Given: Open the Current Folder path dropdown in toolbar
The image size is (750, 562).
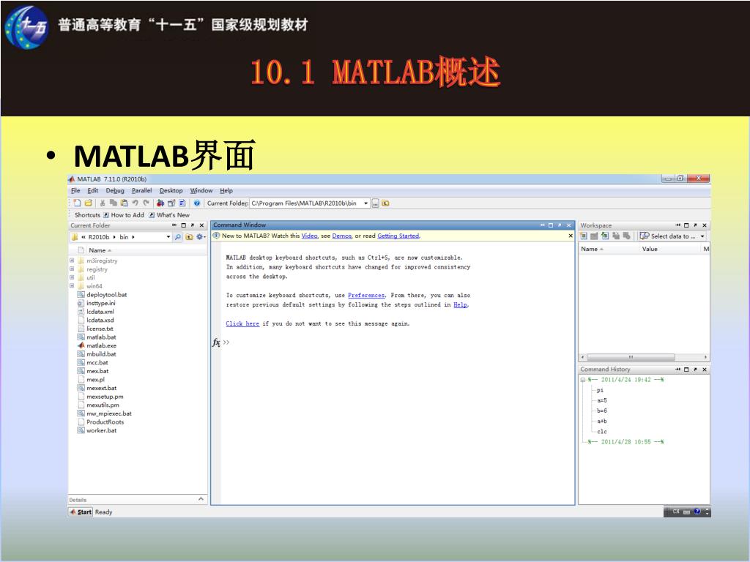Looking at the screenshot, I should tap(366, 203).
